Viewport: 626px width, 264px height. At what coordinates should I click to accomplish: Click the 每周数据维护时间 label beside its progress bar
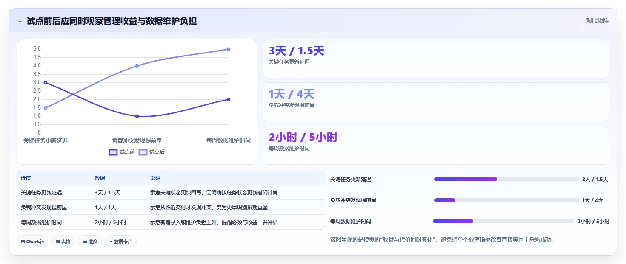click(x=351, y=222)
